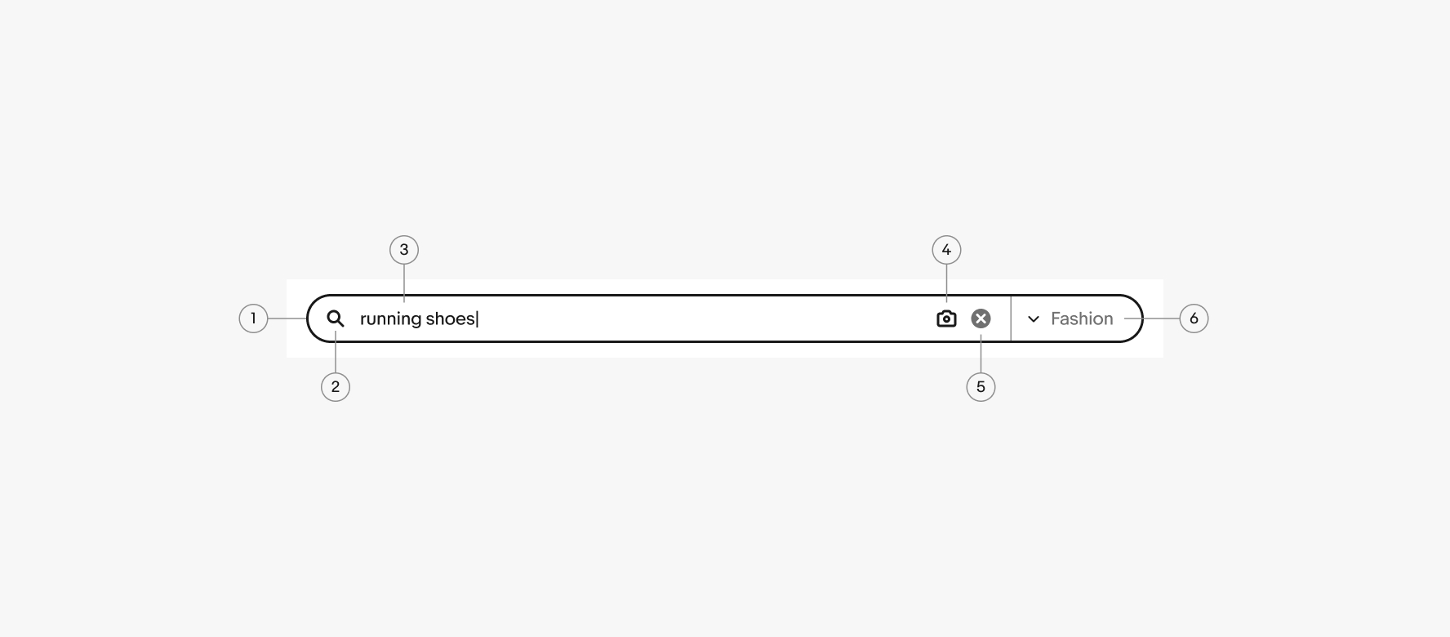Toggle visual search mode via the camera icon
1450x637 pixels.
coord(946,318)
